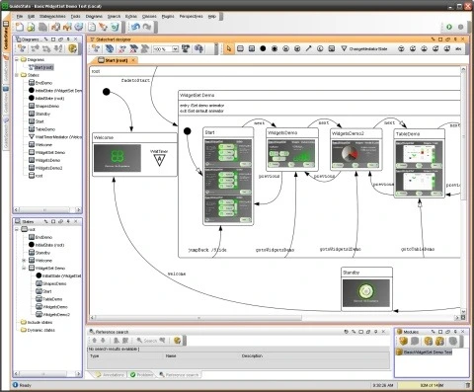Click Search in Reference search toolbar
The image size is (474, 392).
(146, 341)
